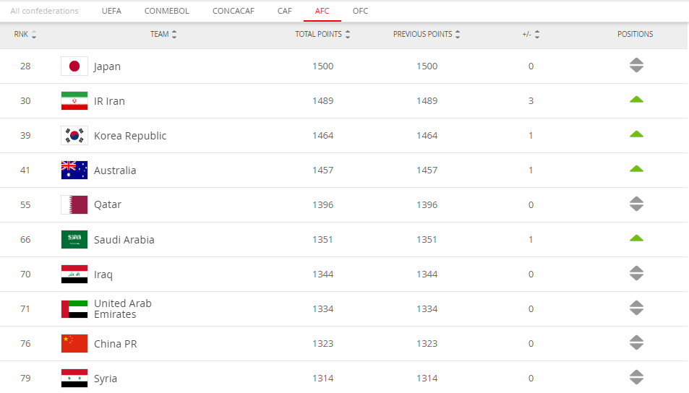The width and height of the screenshot is (689, 393).
Task: Open the Syria team link
Action: 106,379
